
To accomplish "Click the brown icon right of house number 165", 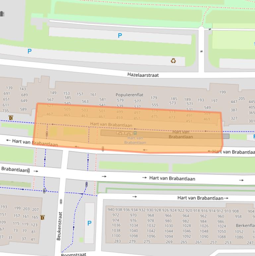I will click(42, 217).
